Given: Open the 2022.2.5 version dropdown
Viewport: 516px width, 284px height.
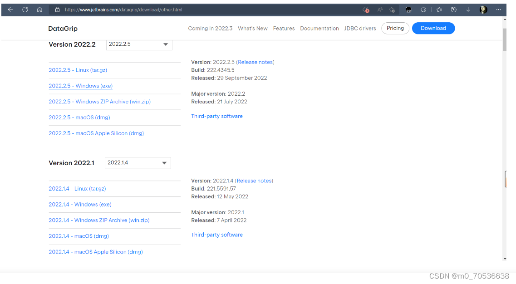Looking at the screenshot, I should [x=139, y=44].
